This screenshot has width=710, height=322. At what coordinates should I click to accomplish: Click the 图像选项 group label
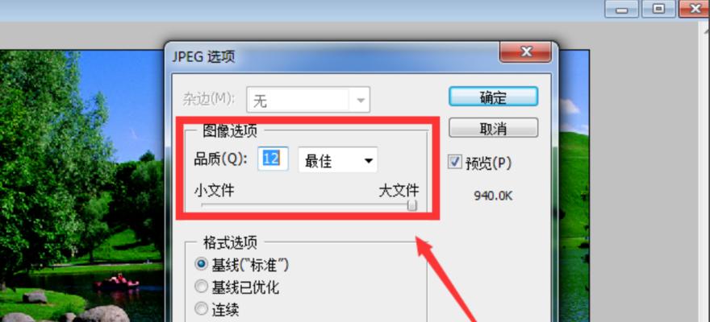coord(230,131)
